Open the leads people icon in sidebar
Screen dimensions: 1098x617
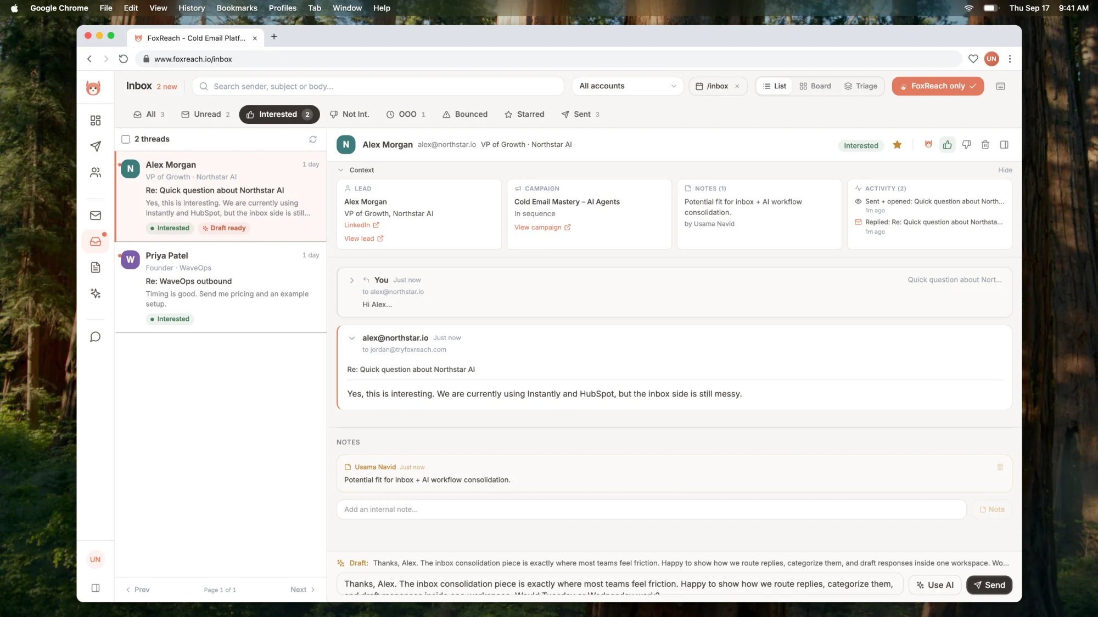(x=95, y=173)
